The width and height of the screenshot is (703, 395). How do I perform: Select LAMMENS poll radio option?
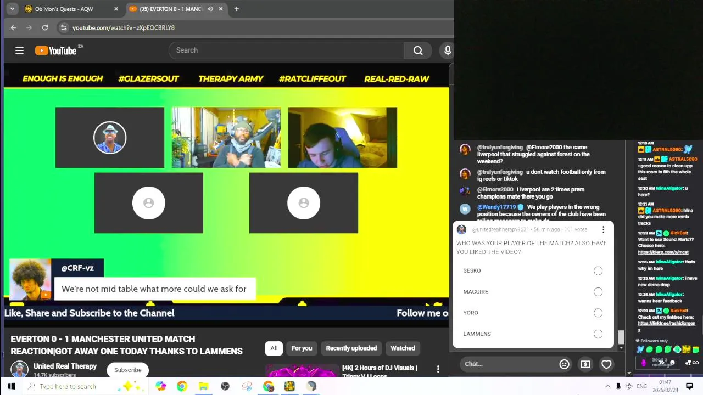(598, 334)
